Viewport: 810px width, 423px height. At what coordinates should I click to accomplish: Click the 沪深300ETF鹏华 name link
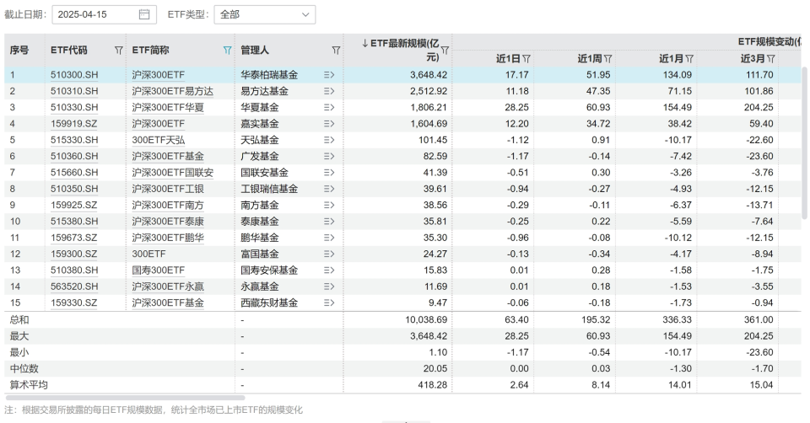click(x=168, y=238)
